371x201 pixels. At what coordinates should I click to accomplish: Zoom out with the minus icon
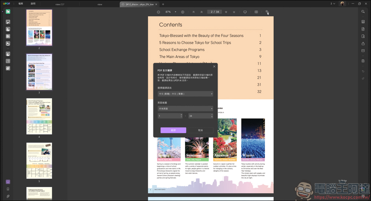(158, 12)
